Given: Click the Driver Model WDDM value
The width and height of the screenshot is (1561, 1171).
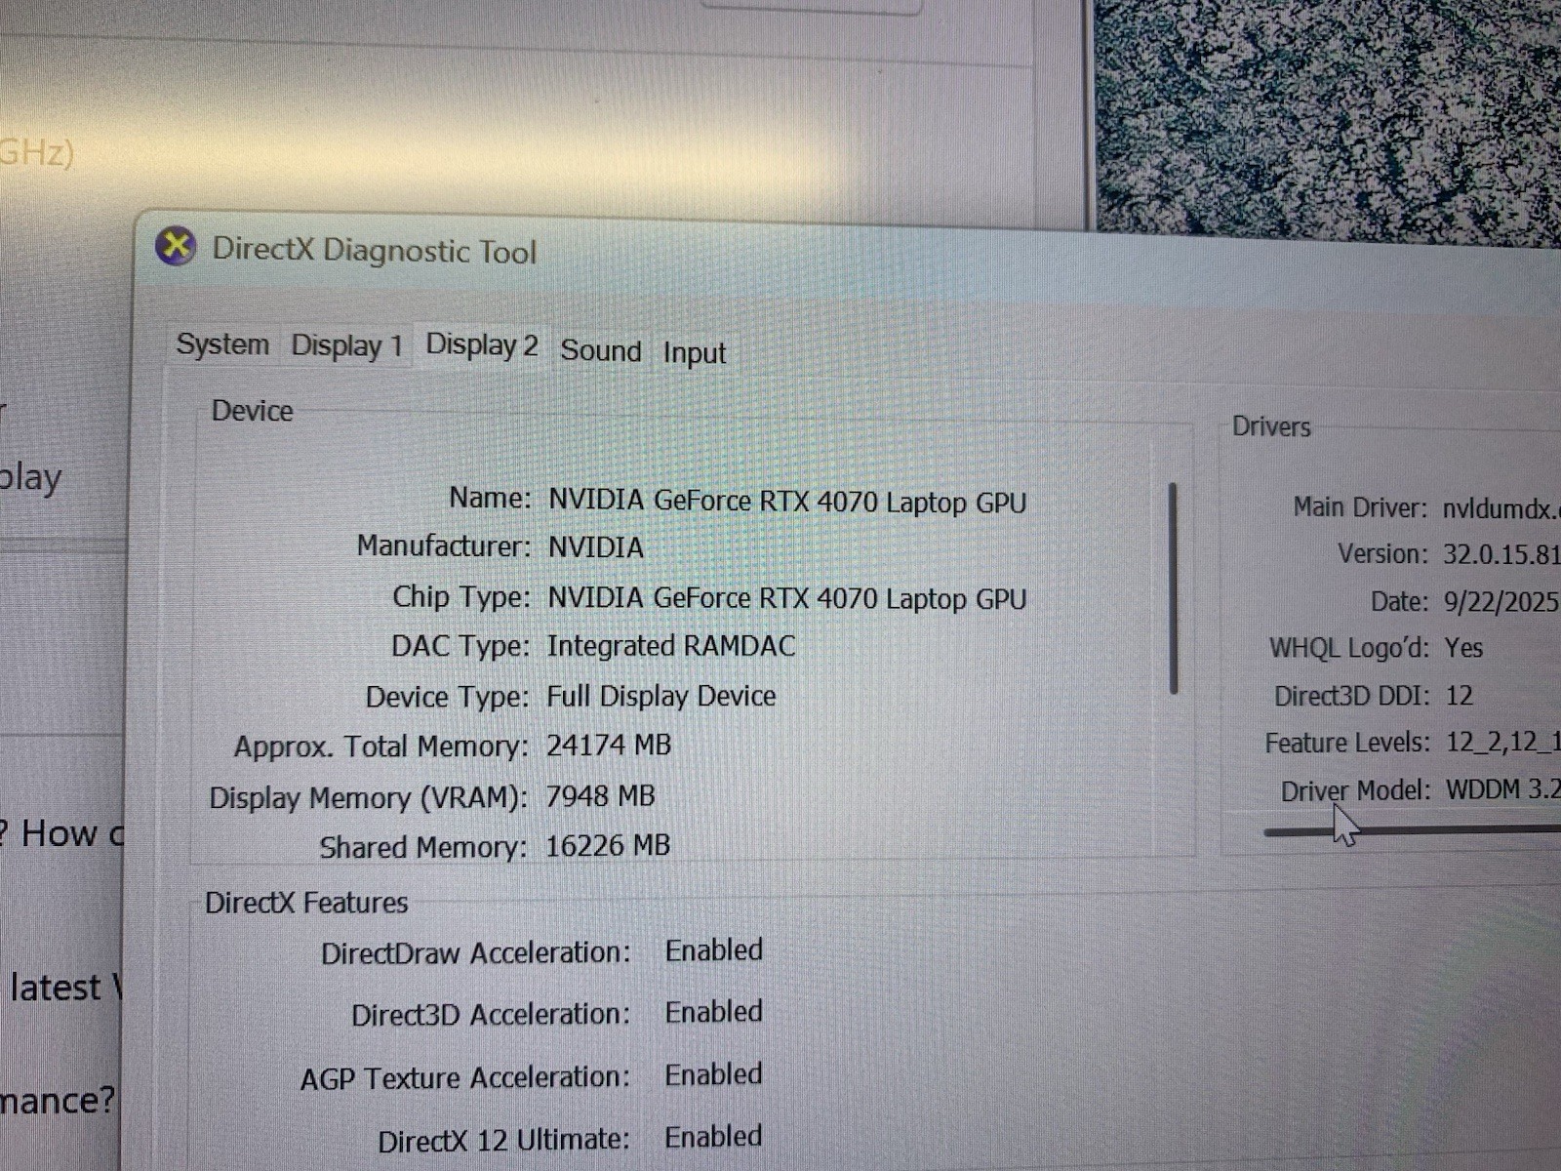Looking at the screenshot, I should 1503,789.
